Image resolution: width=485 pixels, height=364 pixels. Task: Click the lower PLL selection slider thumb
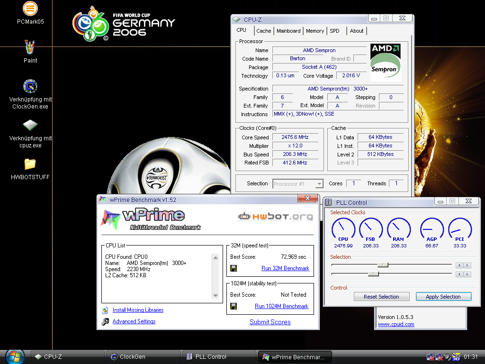click(374, 274)
